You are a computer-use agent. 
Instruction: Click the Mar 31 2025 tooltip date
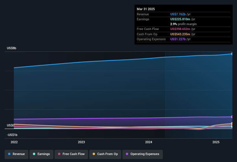[x=146, y=9]
